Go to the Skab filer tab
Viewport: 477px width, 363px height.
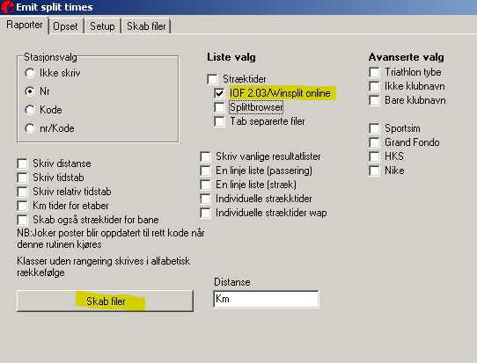[x=146, y=26]
